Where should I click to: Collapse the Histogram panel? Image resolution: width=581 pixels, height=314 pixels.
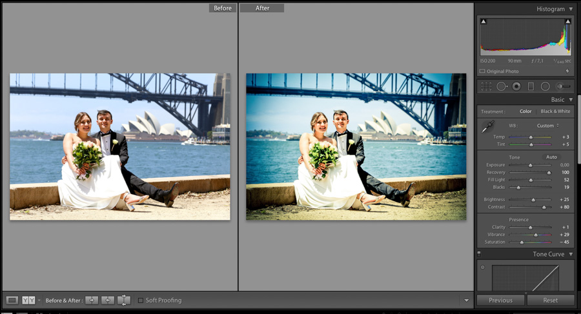[x=571, y=9]
